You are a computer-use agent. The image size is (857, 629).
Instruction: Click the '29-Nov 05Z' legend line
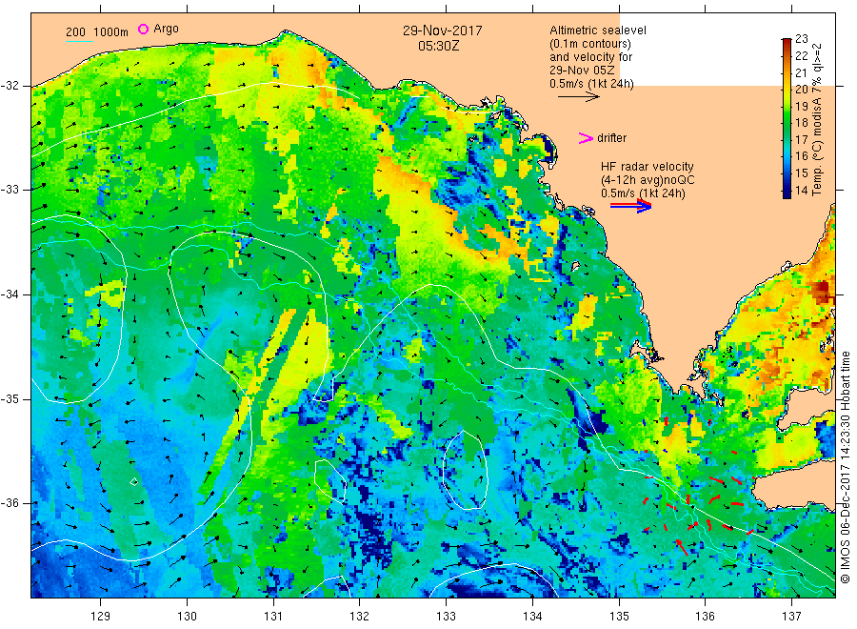click(582, 71)
